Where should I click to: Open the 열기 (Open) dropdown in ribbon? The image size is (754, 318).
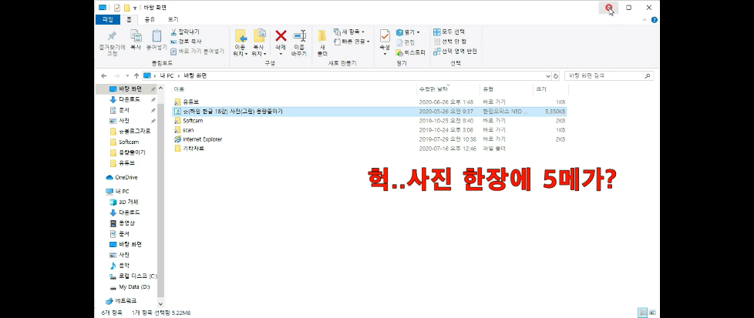pos(409,32)
